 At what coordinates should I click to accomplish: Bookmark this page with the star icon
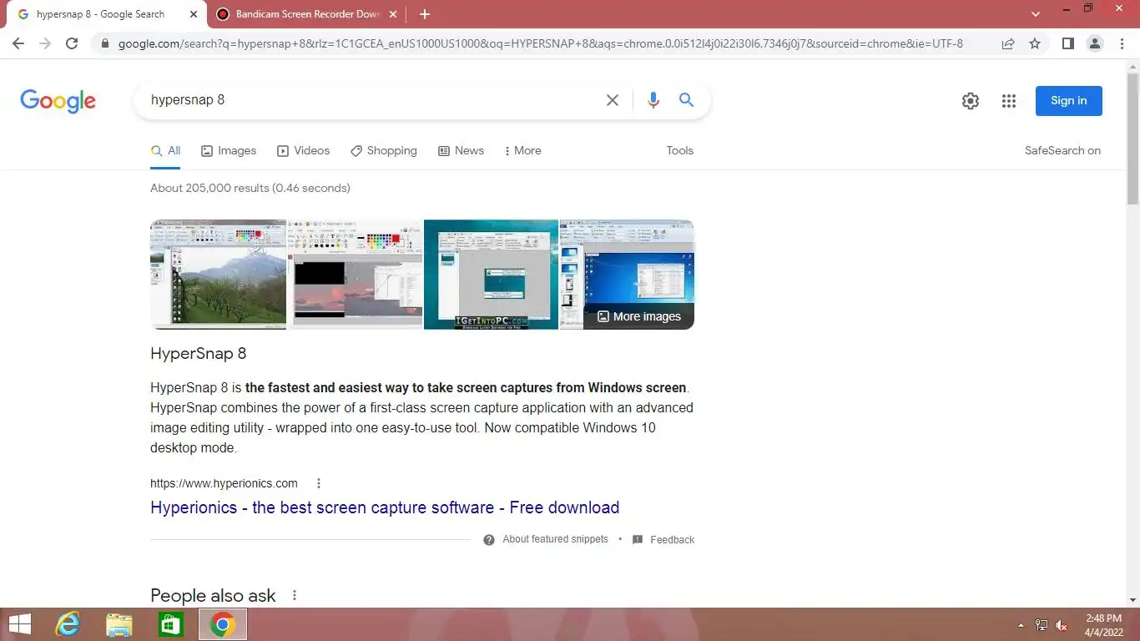[x=1035, y=43]
